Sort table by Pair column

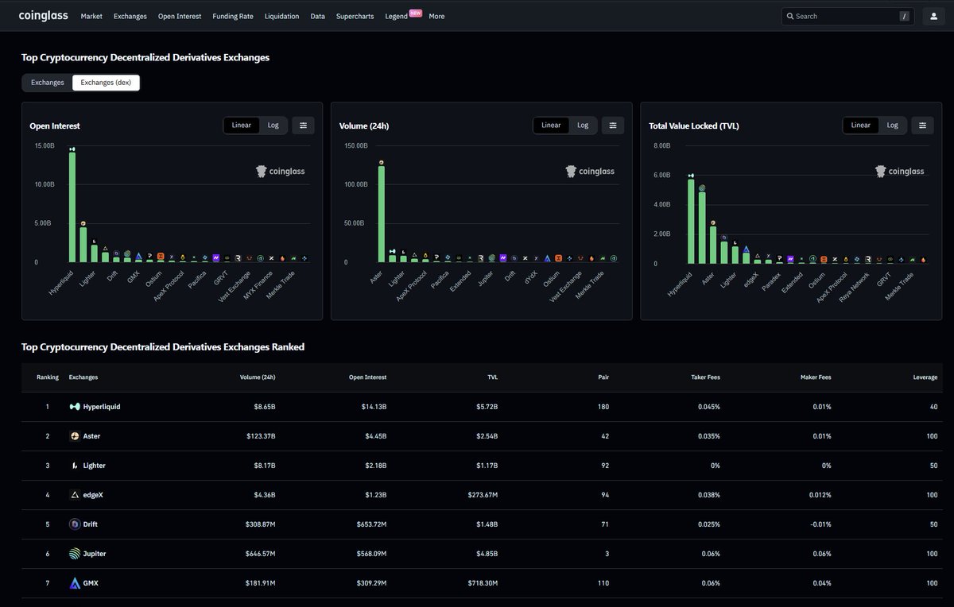(x=603, y=377)
